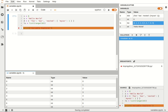Remove the breakpoint dot at line 6

(x=19, y=28)
